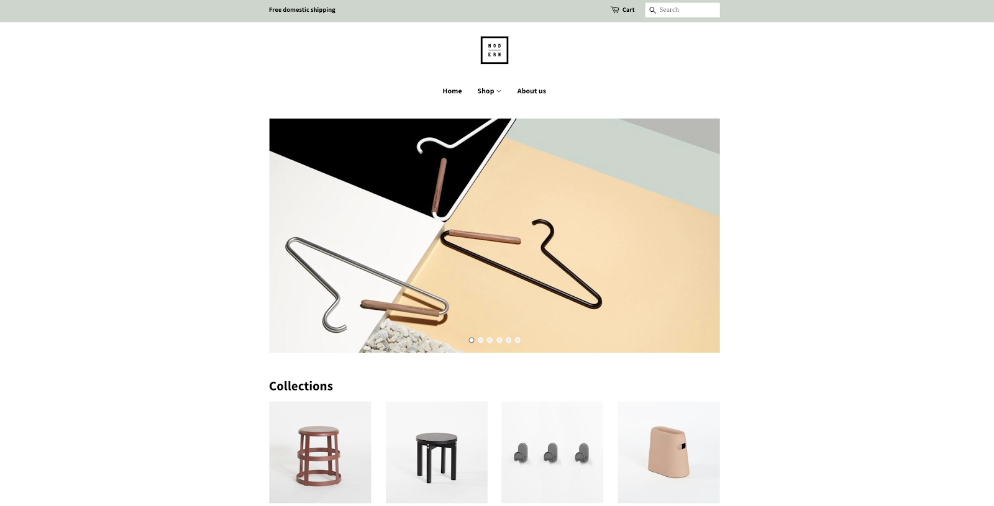Expand the Shop menu chevron
The width and height of the screenshot is (994, 506).
[x=499, y=91]
